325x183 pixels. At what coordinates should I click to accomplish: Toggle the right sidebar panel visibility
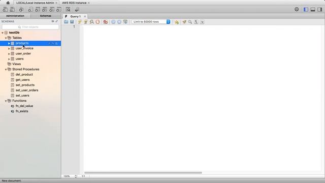(x=320, y=9)
